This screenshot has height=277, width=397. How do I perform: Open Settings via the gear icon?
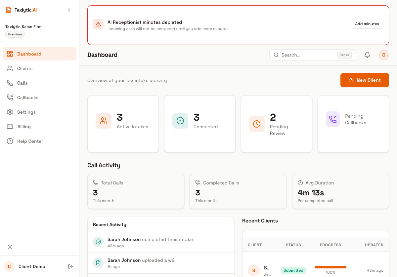[10, 112]
